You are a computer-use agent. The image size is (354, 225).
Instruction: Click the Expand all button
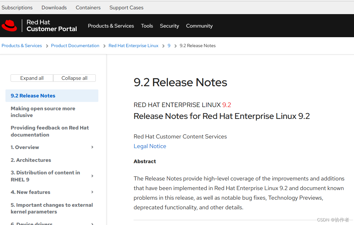32,78
